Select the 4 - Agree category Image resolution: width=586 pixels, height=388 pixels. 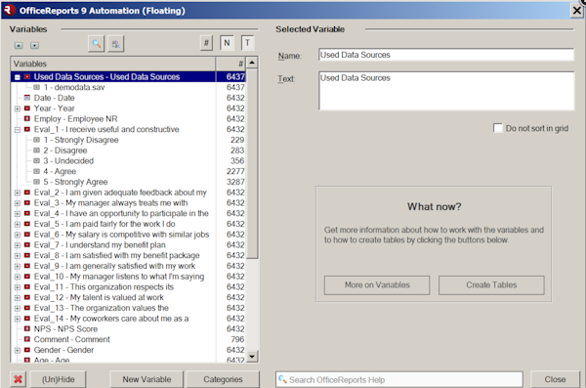point(60,171)
